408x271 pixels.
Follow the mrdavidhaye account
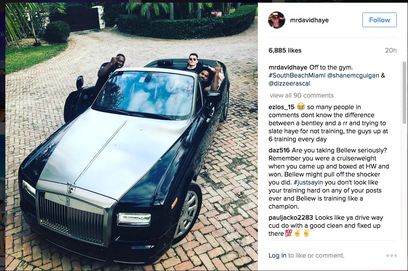(379, 20)
